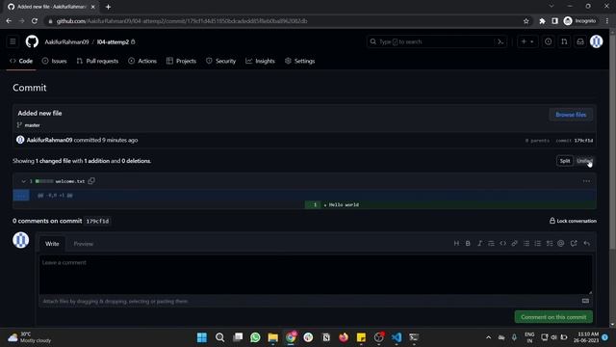This screenshot has width=616, height=347.
Task: Apply italic formatting in the comment
Action: (x=479, y=244)
